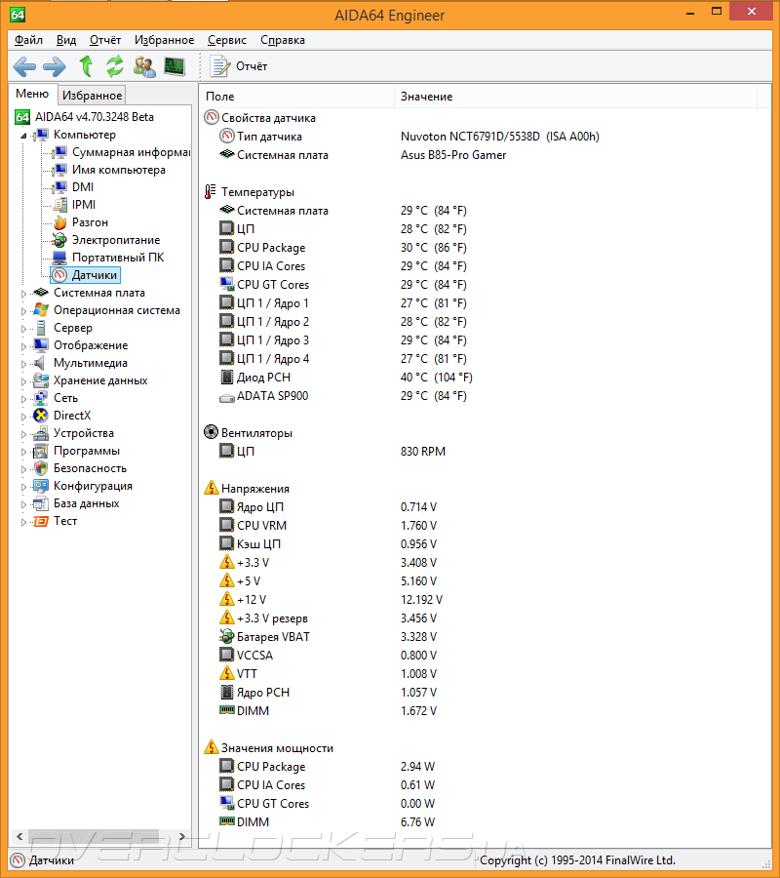Viewport: 780px width, 878px height.
Task: Click the Значения мощности warning icon
Action: pos(211,747)
